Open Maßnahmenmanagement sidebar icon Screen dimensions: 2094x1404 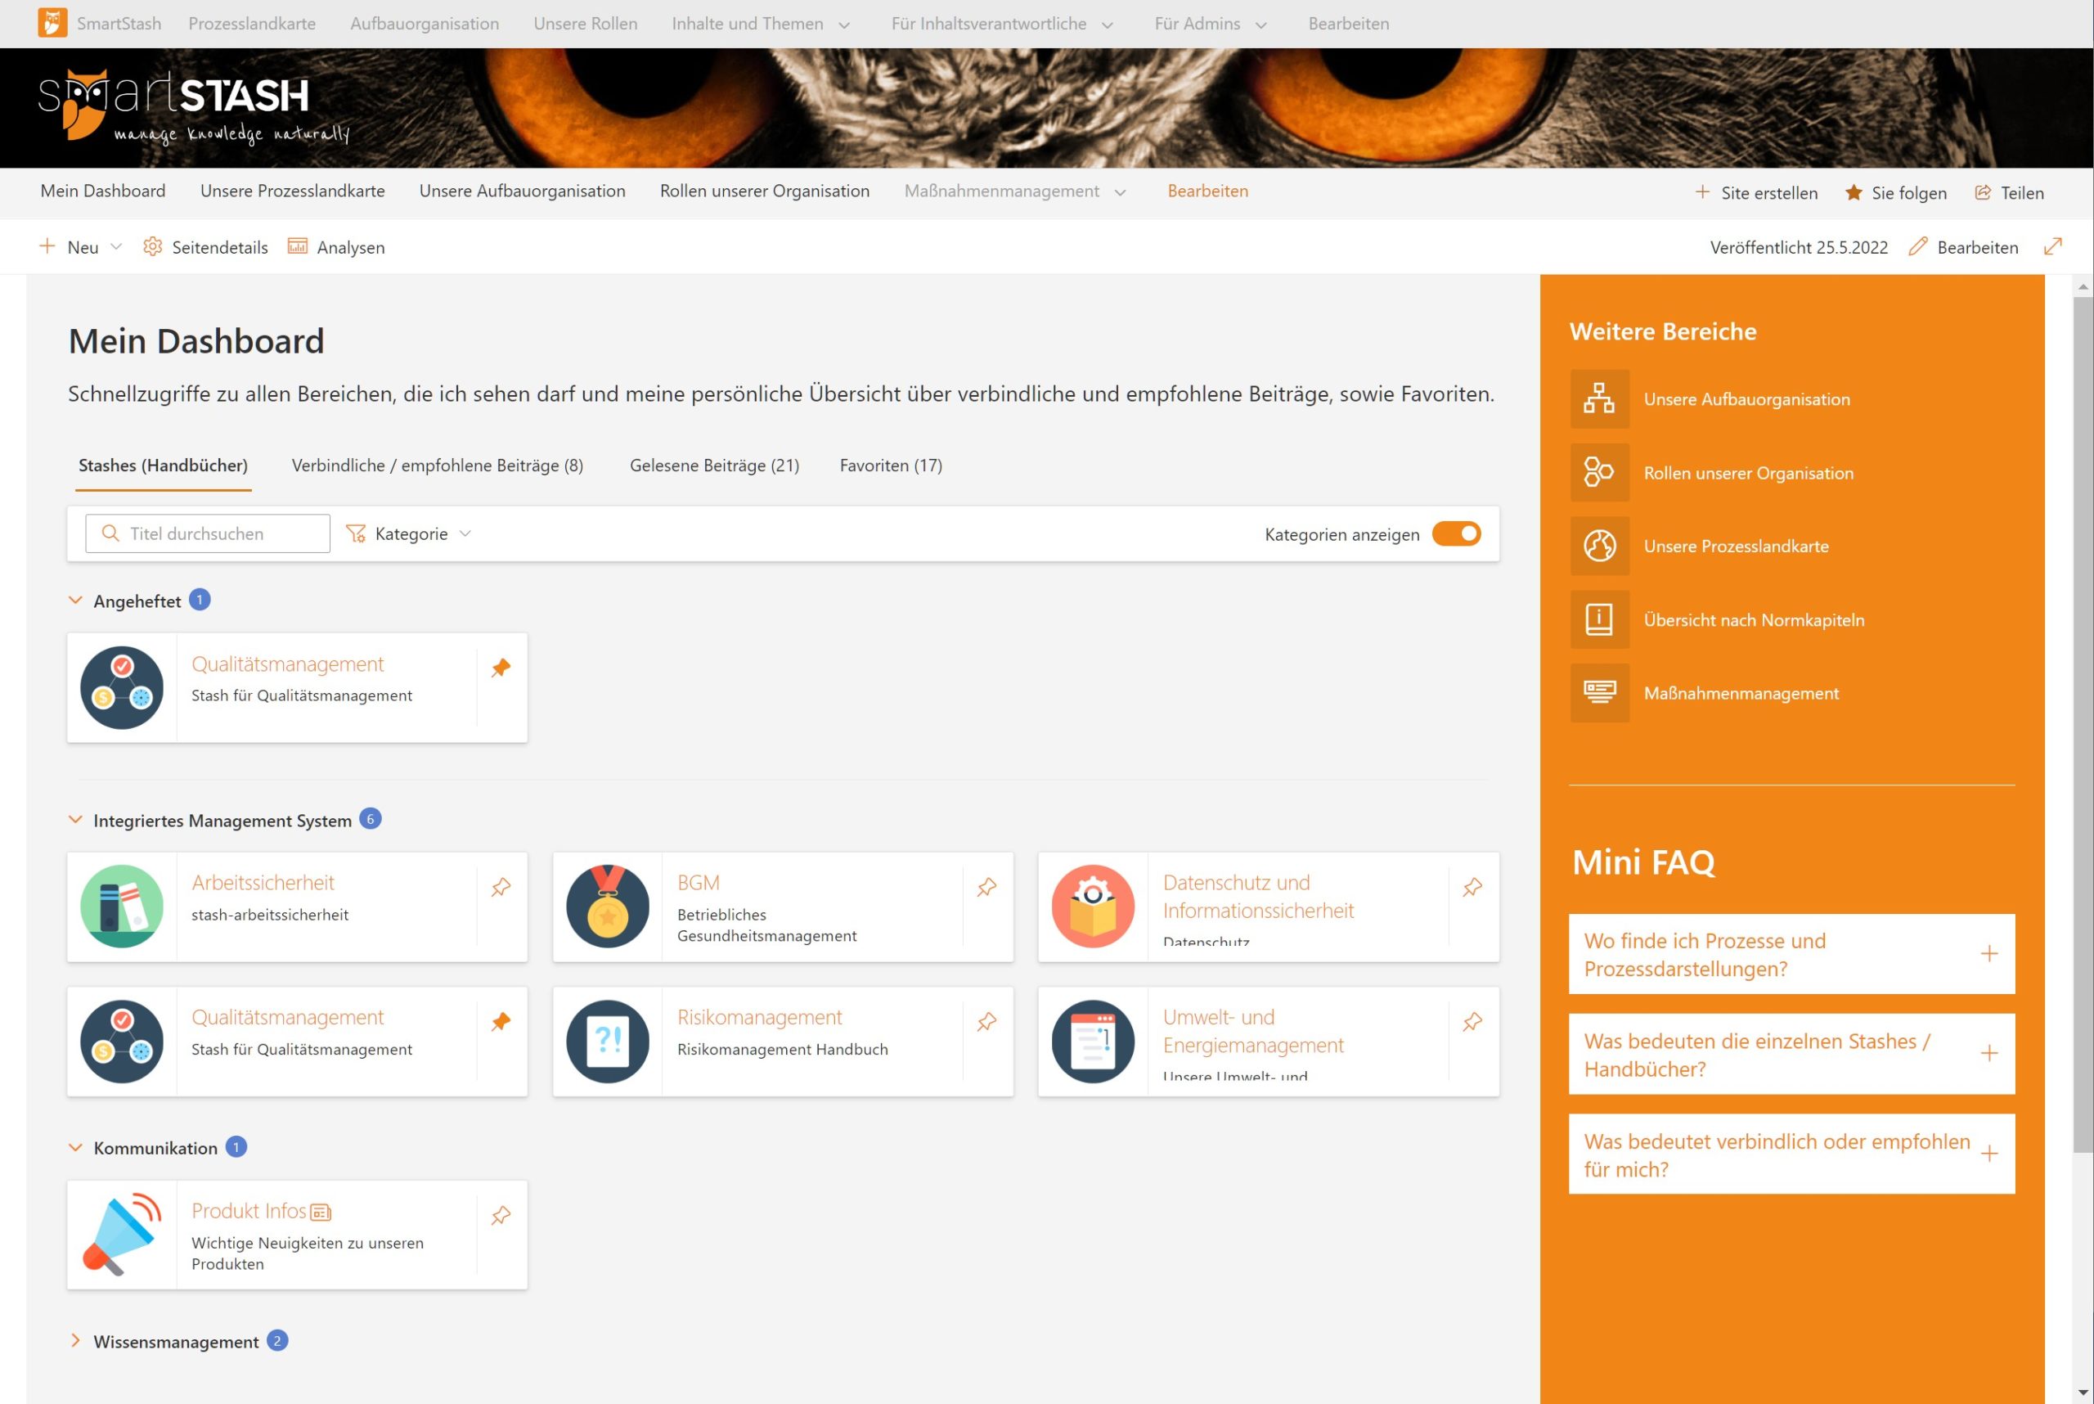point(1599,692)
